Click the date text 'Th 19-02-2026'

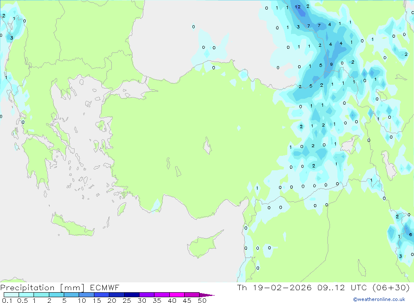274,288
